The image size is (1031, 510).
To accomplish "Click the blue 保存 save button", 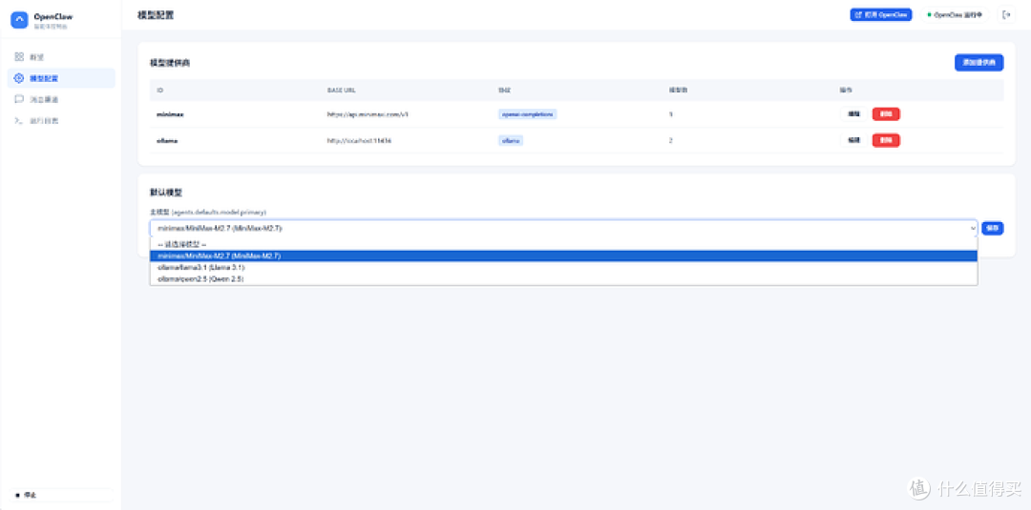I will pyautogui.click(x=992, y=228).
